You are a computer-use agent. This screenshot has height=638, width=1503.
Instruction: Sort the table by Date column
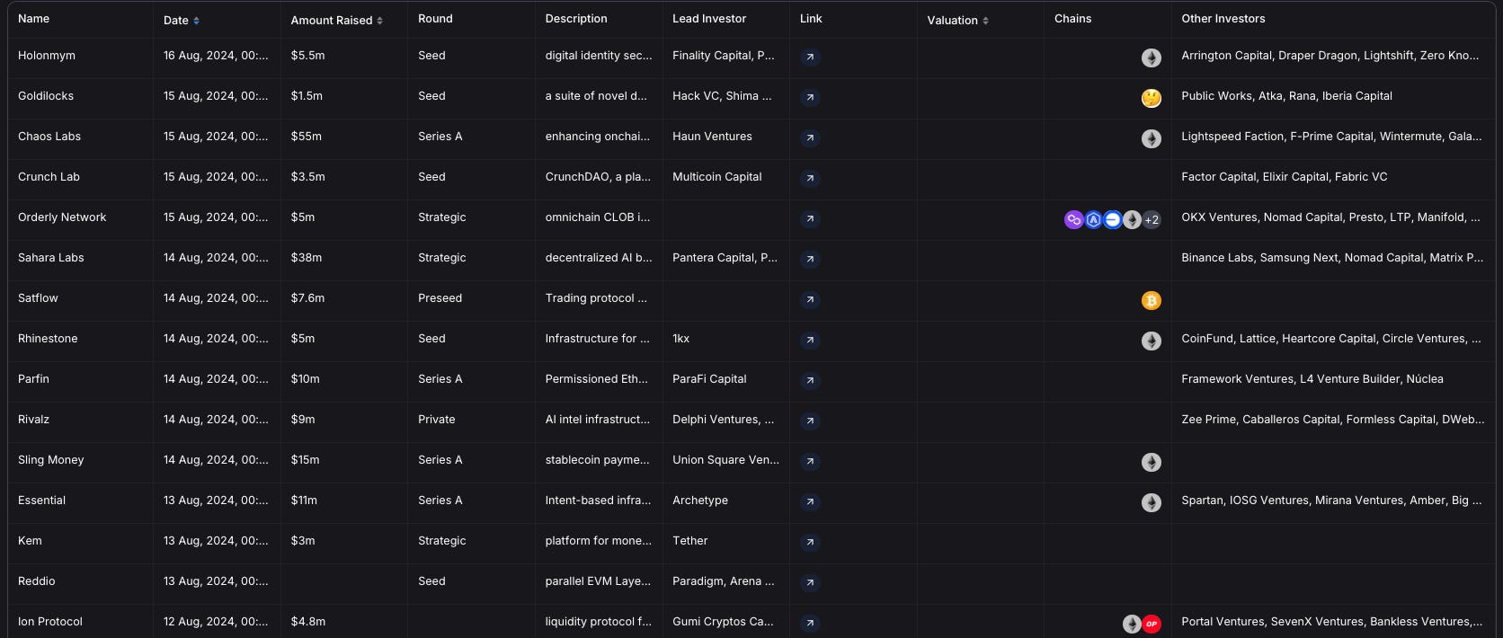182,20
